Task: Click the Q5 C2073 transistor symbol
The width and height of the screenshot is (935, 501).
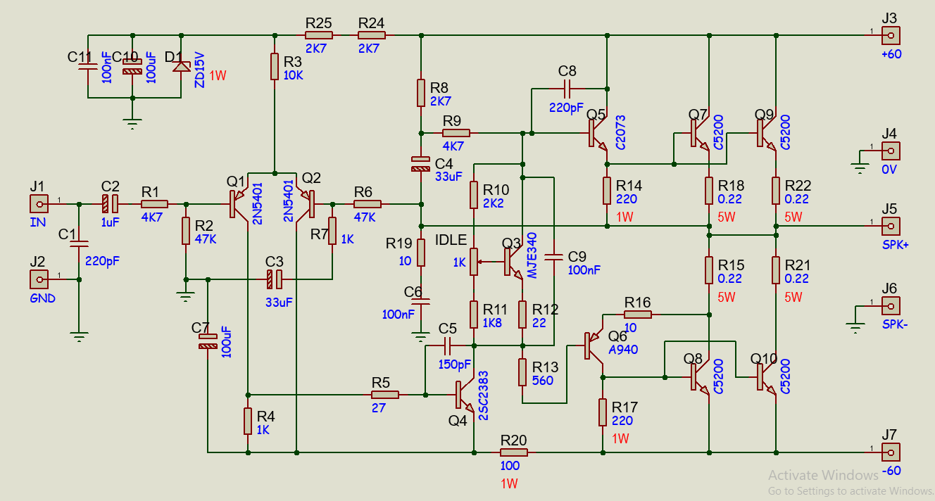Action: click(597, 132)
